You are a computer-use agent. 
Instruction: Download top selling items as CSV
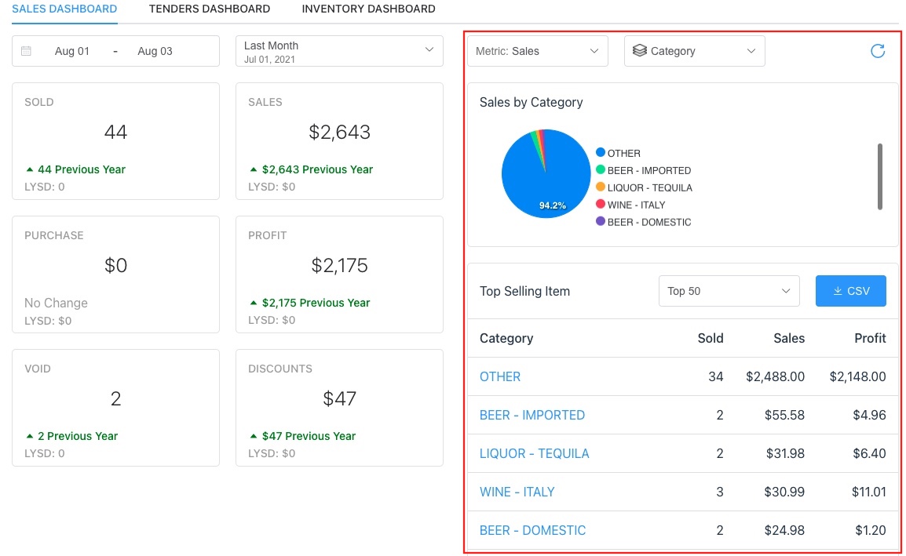click(x=850, y=291)
